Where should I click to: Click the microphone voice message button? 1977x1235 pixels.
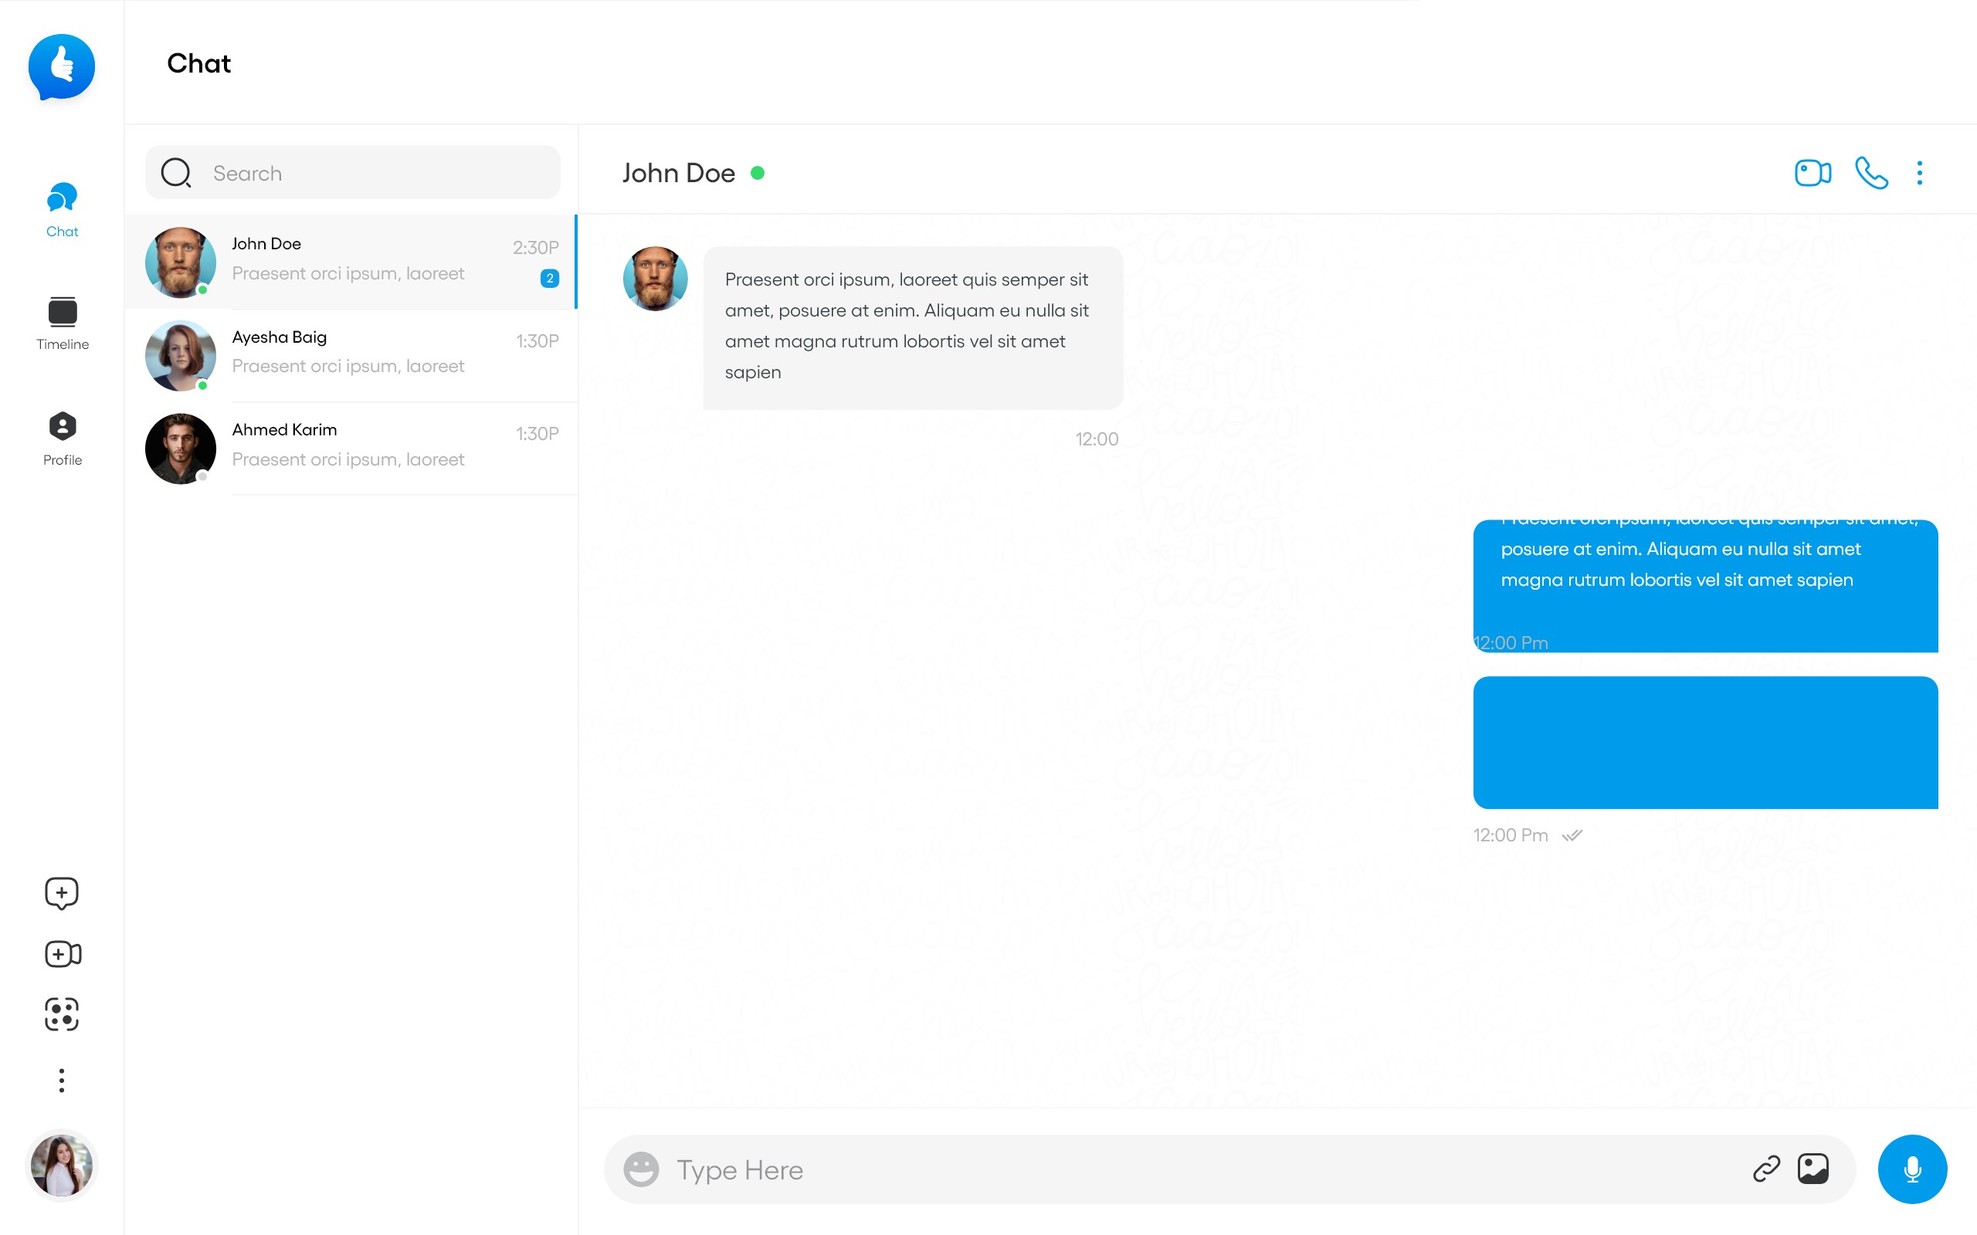pos(1911,1169)
